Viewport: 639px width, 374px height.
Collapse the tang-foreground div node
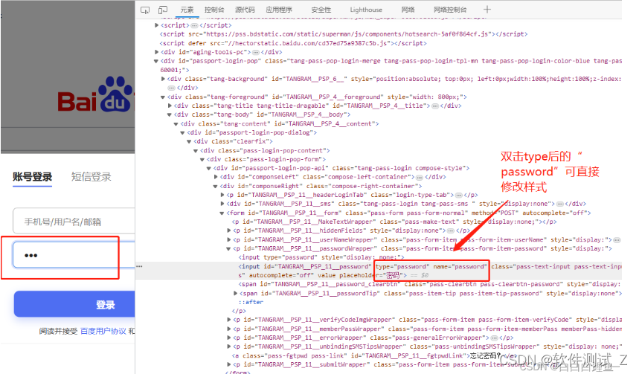163,97
